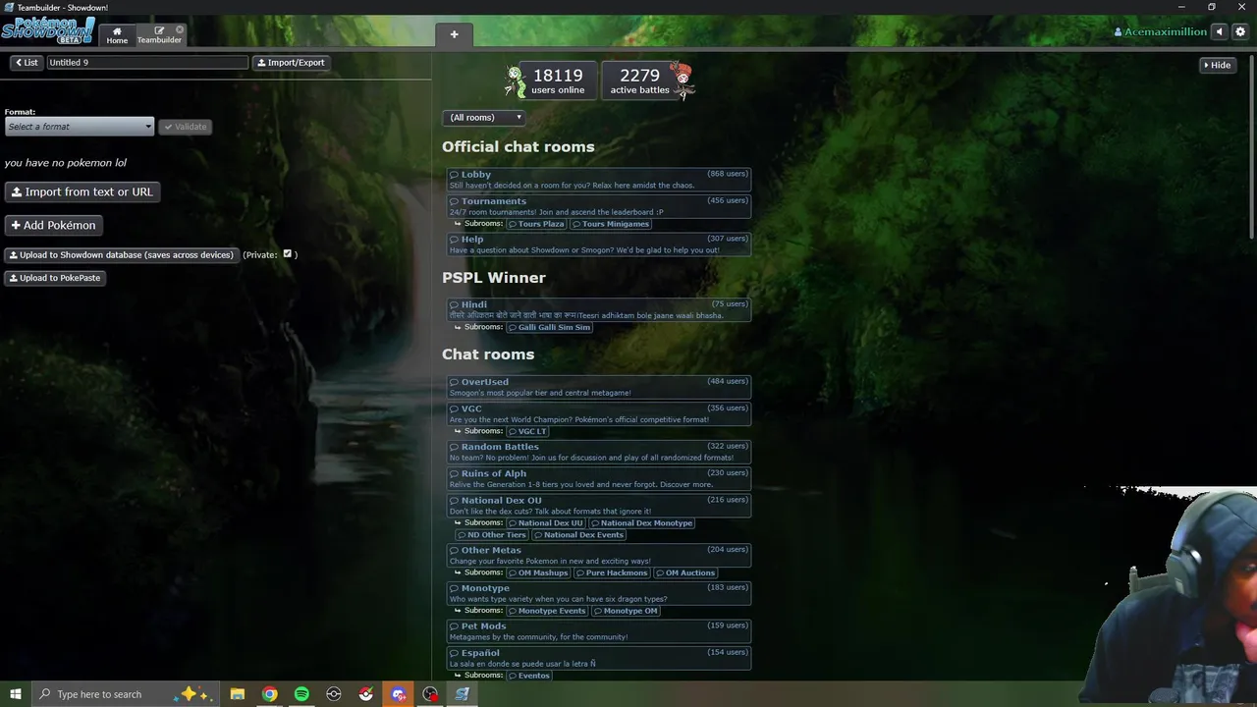The width and height of the screenshot is (1257, 707).
Task: Join National Dex OU room
Action: point(599,506)
